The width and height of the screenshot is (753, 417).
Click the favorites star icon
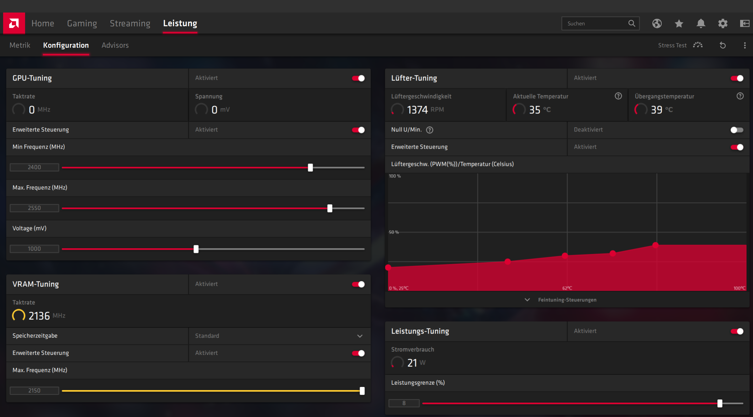pyautogui.click(x=679, y=23)
